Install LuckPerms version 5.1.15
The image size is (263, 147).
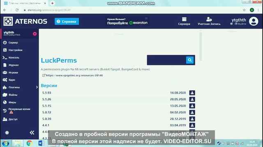[192, 106]
